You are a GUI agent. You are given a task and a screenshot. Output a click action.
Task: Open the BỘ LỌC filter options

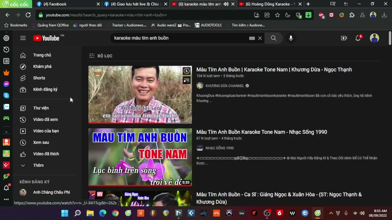(101, 56)
